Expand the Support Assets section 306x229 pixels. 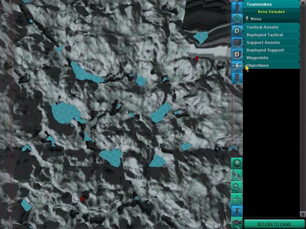click(x=272, y=42)
